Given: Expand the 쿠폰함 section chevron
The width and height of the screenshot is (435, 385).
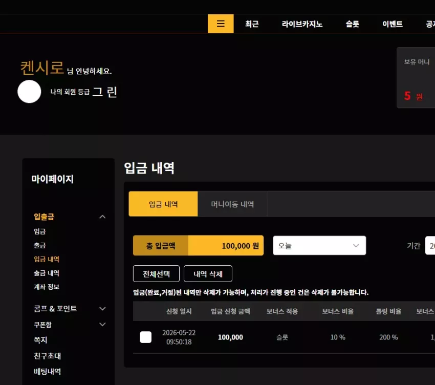Looking at the screenshot, I should [102, 324].
